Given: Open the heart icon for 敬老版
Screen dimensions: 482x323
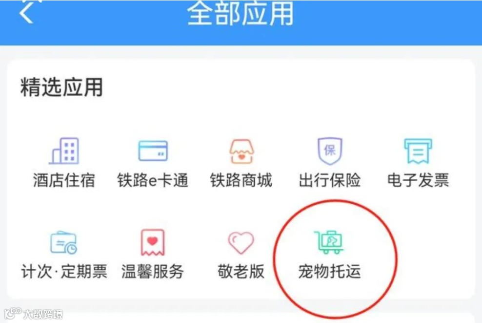Looking at the screenshot, I should [x=241, y=243].
